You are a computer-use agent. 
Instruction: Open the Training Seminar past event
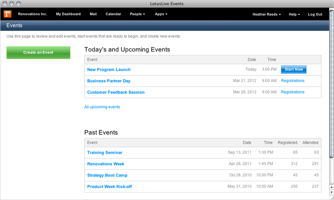pos(104,153)
